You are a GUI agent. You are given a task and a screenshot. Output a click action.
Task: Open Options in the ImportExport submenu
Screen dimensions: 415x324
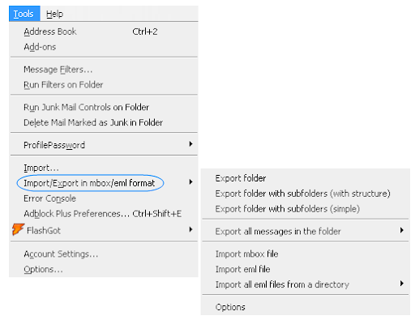tap(306, 307)
